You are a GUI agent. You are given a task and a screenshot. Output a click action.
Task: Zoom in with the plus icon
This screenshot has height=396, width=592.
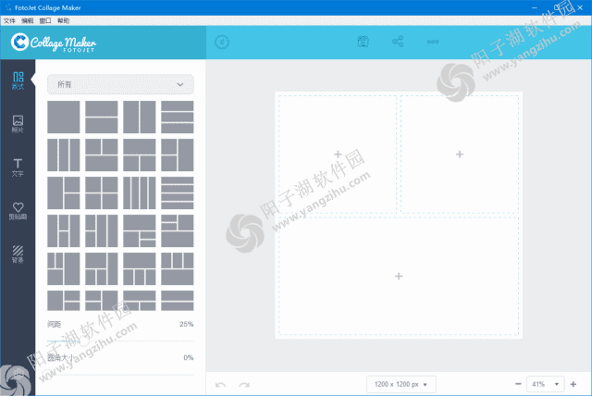pos(573,384)
